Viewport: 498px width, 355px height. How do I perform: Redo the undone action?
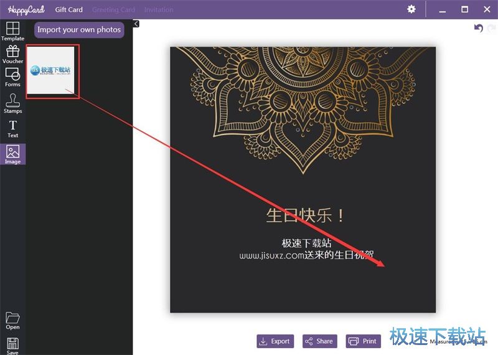492,28
